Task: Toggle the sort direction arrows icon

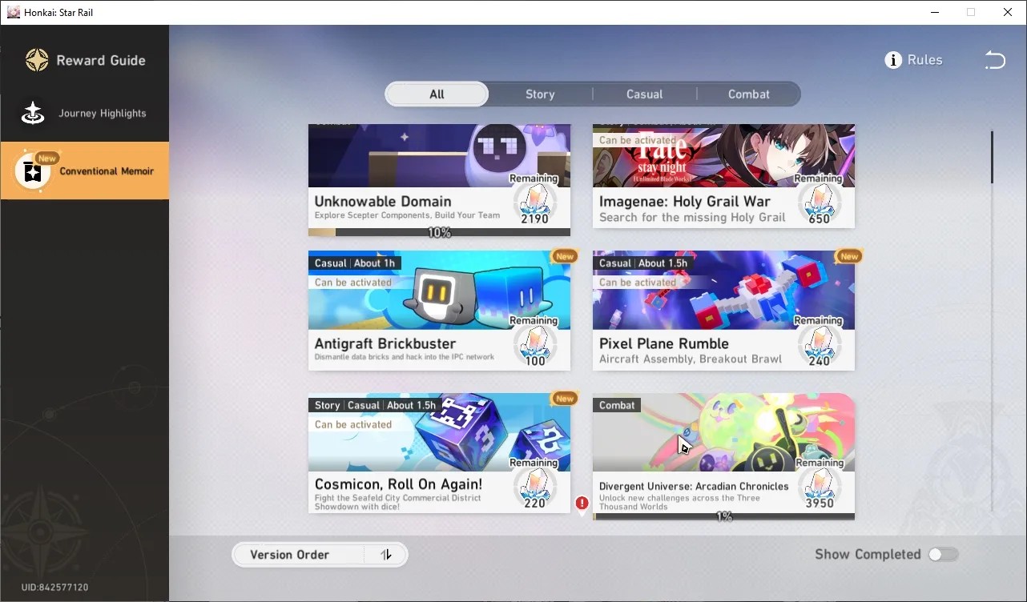Action: point(386,555)
